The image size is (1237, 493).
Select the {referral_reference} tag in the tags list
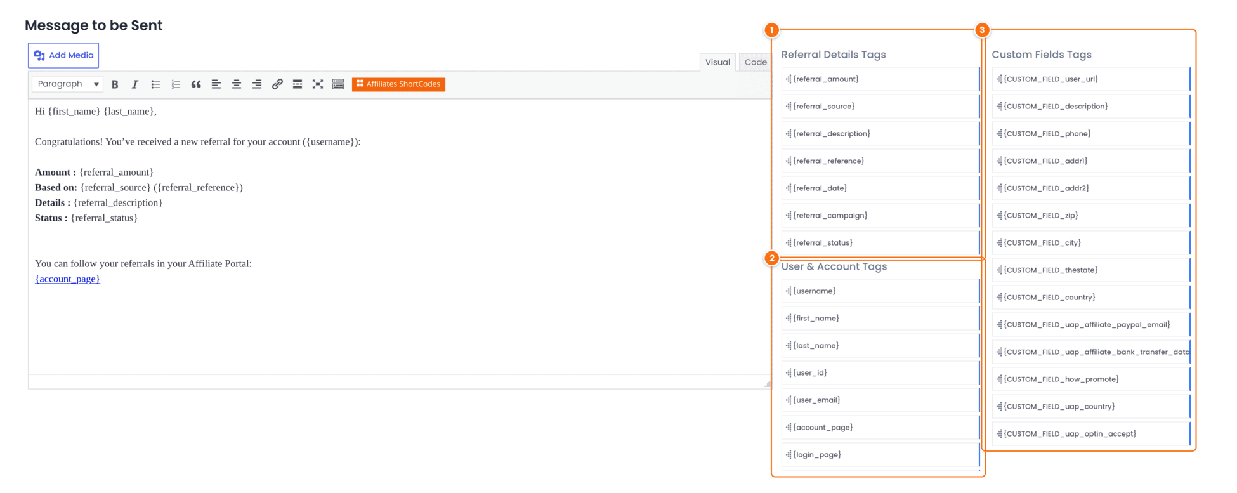880,161
